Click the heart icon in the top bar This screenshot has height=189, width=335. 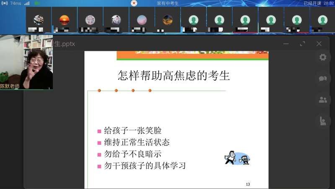click(x=134, y=3)
